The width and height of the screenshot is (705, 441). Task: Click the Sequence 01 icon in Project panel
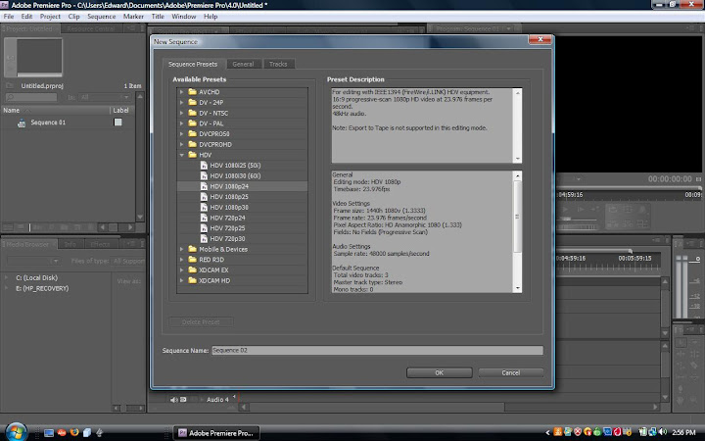(x=22, y=122)
